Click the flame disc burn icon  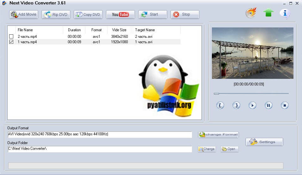[x=251, y=13]
